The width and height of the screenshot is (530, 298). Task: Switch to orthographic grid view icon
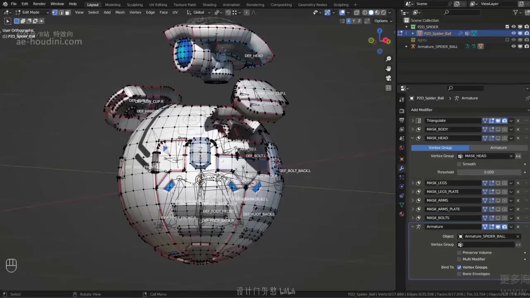click(388, 88)
